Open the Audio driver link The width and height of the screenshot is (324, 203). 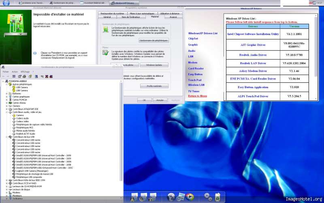[x=192, y=51]
